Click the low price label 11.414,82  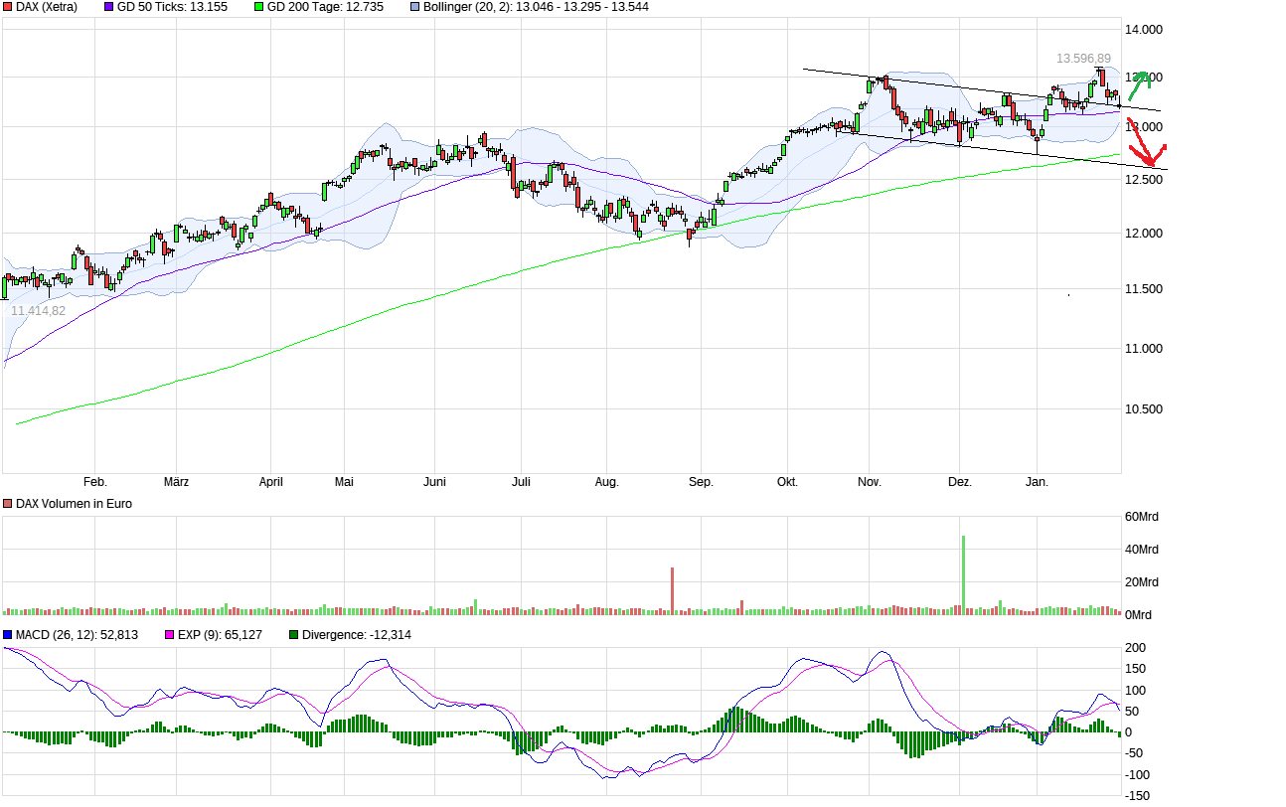coord(38,311)
